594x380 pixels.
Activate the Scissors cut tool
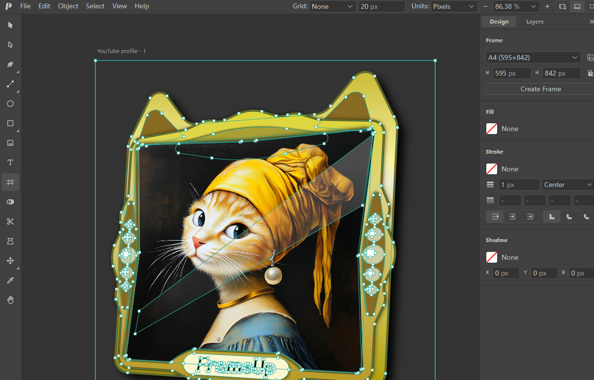[10, 221]
